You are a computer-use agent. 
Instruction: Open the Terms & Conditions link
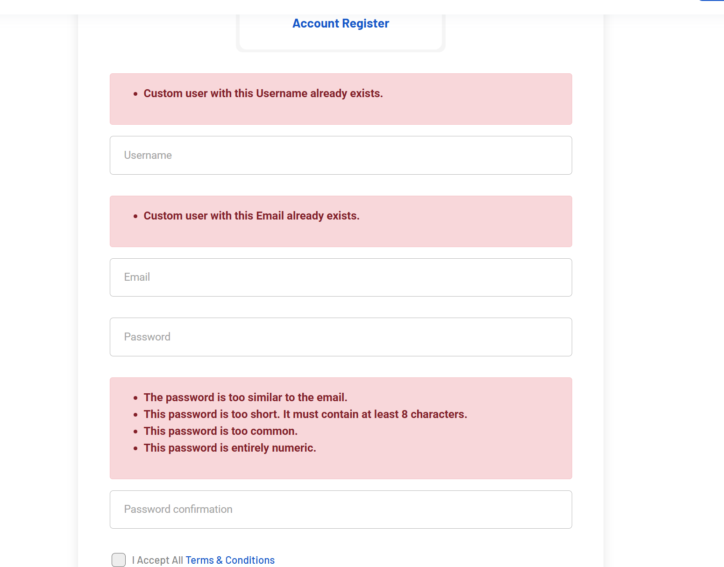pos(230,560)
